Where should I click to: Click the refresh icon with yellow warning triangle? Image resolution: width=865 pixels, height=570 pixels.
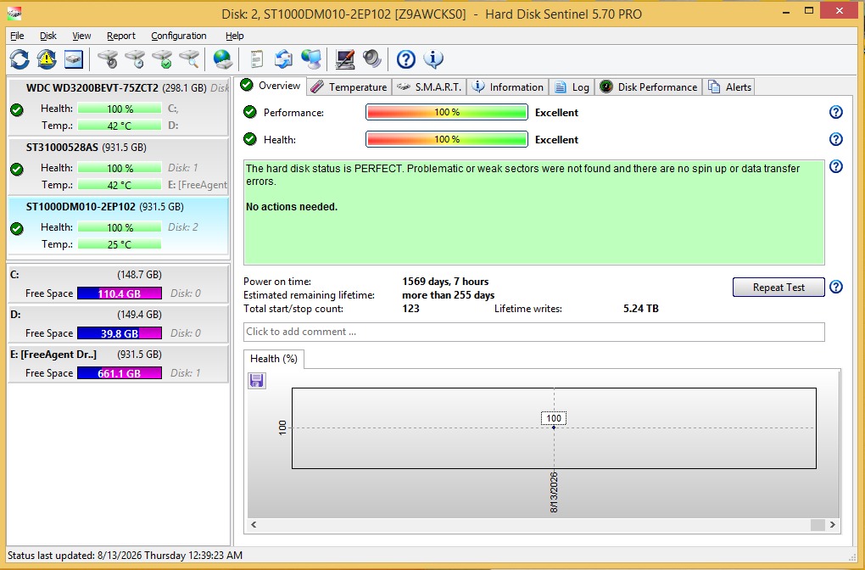point(47,59)
